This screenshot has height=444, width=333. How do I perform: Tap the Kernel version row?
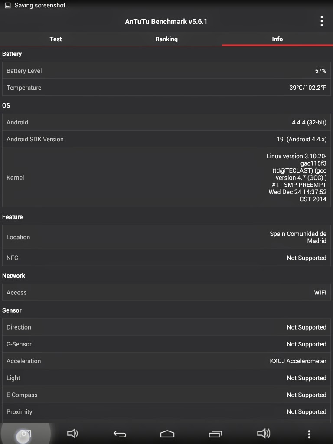[166, 177]
